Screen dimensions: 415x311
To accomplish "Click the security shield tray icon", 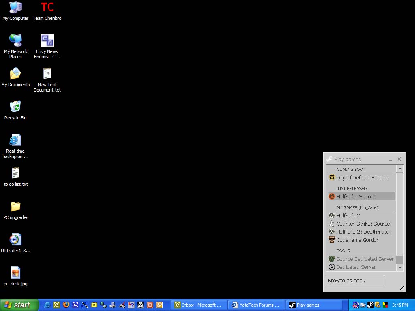I will click(378, 305).
